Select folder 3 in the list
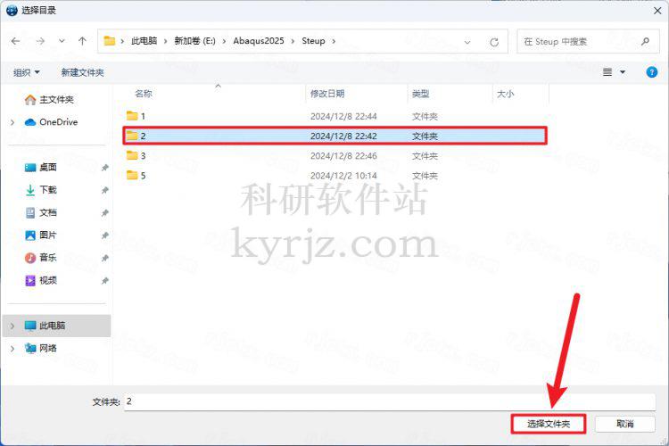The width and height of the screenshot is (669, 446). [334, 156]
